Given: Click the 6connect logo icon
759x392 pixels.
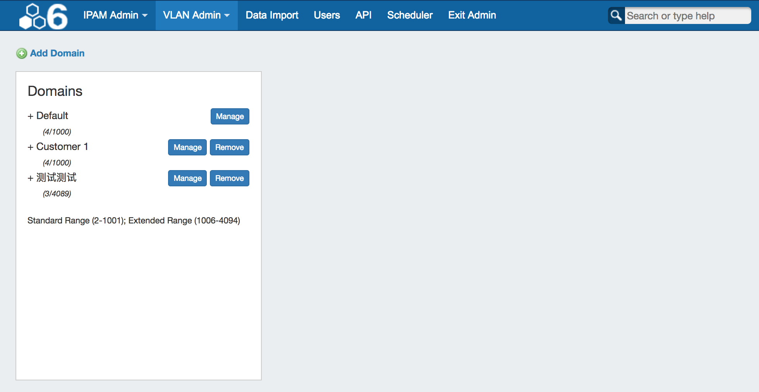Looking at the screenshot, I should (43, 16).
